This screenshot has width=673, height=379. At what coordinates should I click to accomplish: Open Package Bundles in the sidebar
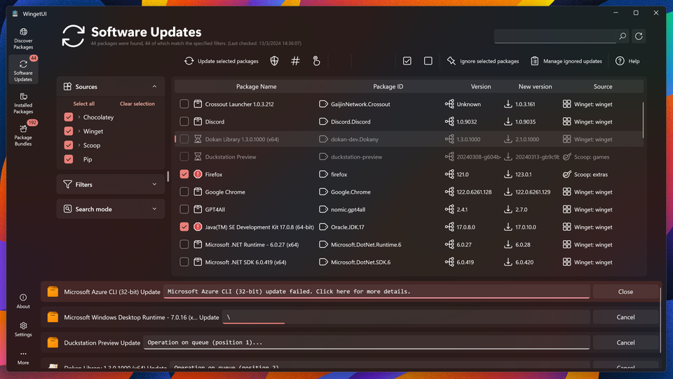[23, 133]
